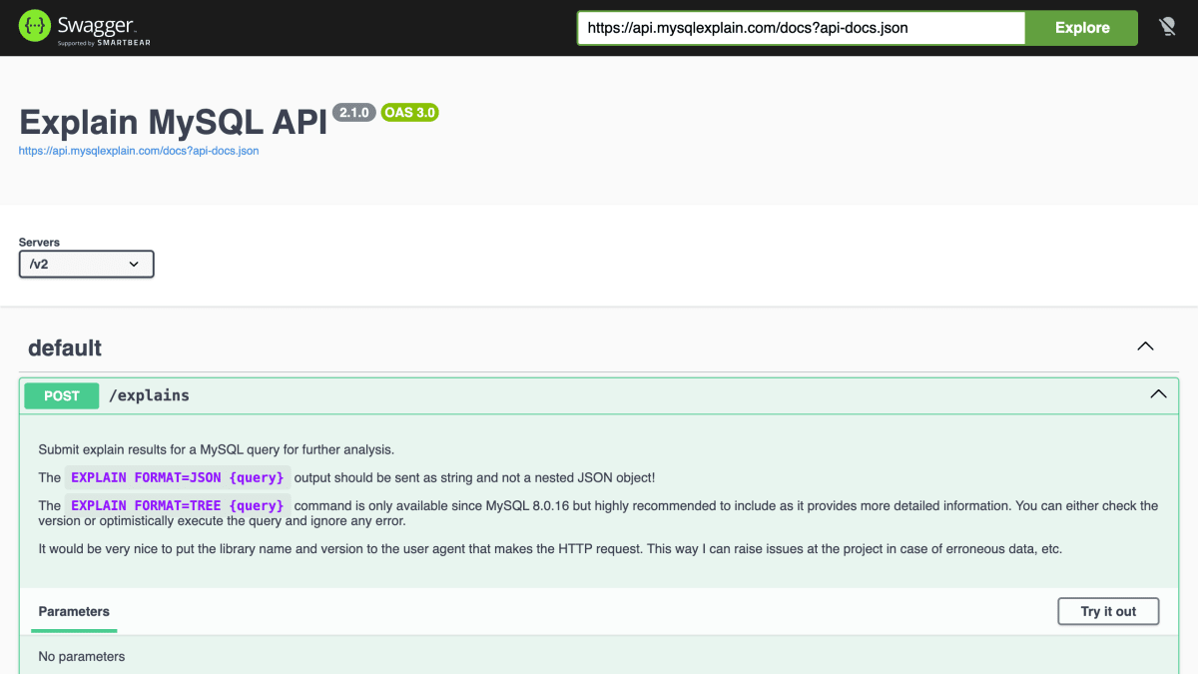The height and width of the screenshot is (674, 1198).
Task: Click the green POST method badge
Action: (62, 395)
